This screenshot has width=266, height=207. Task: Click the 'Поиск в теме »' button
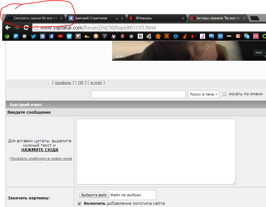[203, 94]
